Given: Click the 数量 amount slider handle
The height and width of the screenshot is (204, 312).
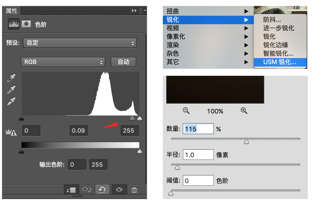Looking at the screenshot, I should [x=246, y=142].
